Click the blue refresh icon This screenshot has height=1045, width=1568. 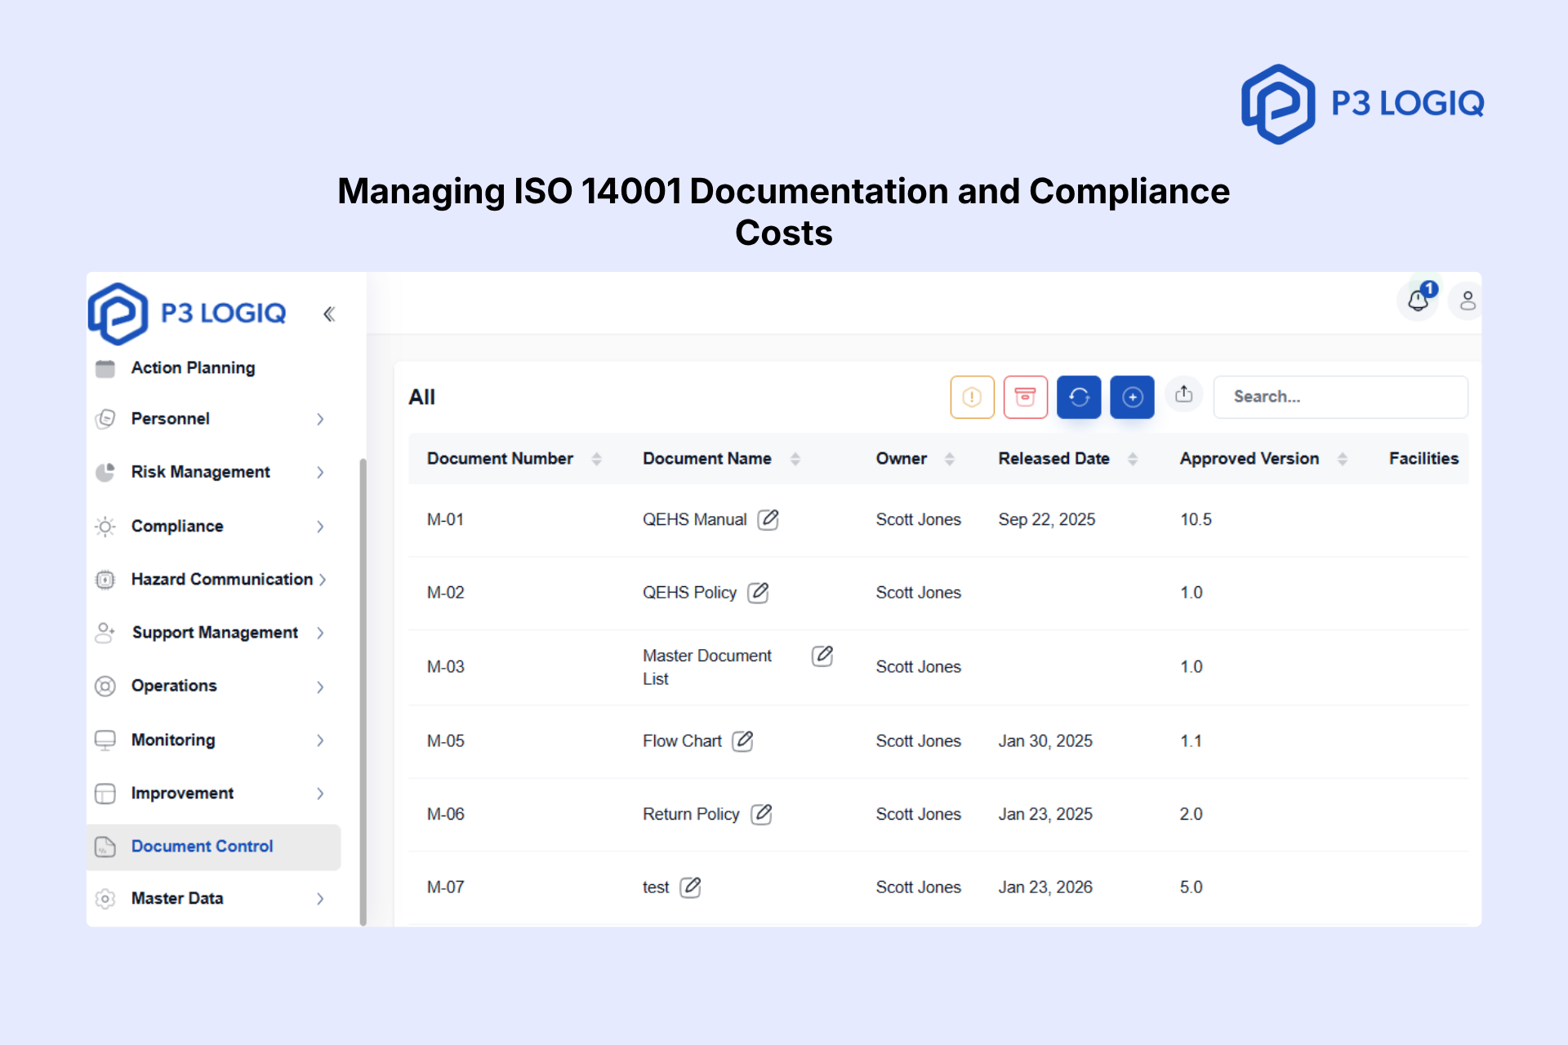point(1079,397)
